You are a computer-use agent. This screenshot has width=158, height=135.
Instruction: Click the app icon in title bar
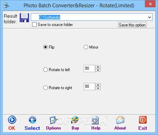coord(6,5)
